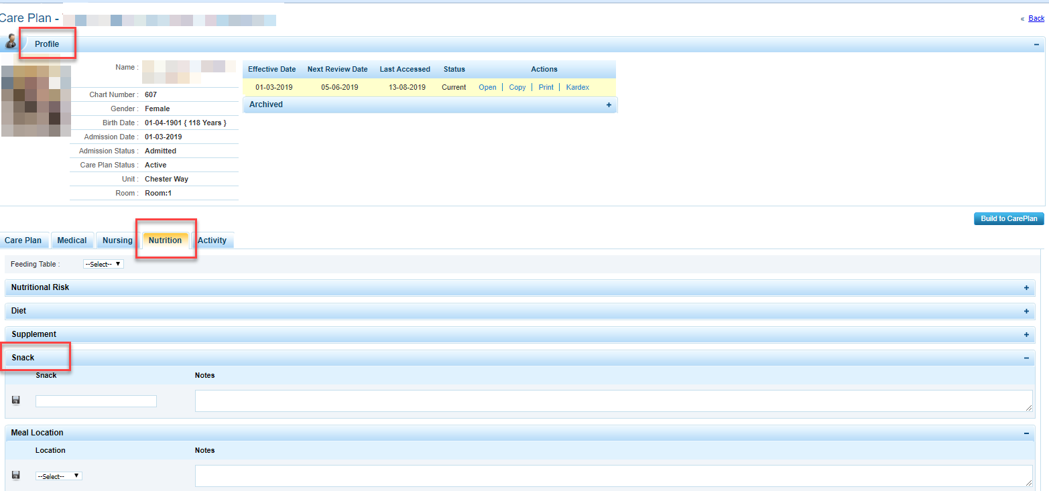Expand the Nutritional Risk section
The height and width of the screenshot is (491, 1049).
[x=1026, y=288]
